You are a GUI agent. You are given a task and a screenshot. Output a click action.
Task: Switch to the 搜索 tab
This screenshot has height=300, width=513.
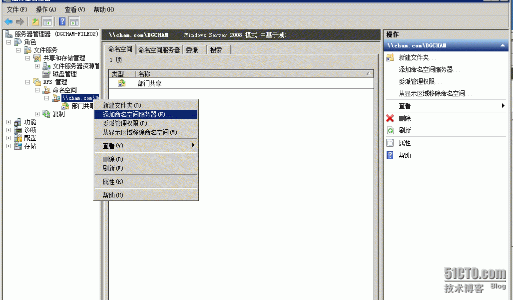point(219,50)
